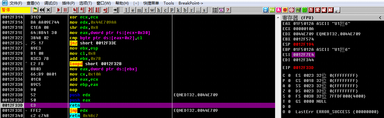Restart the program with the rewind icon
Image resolution: width=384 pixels, height=118 pixels.
[x=42, y=10]
